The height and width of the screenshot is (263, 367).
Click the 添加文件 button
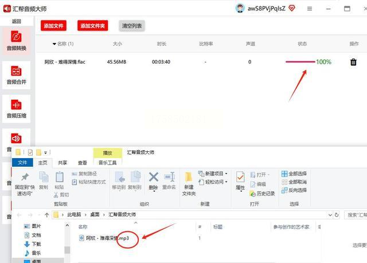point(53,26)
